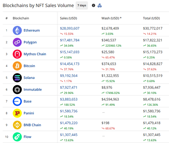This screenshot has width=169, height=143.
Task: Click the Flow logo icon
Action: pos(17,137)
